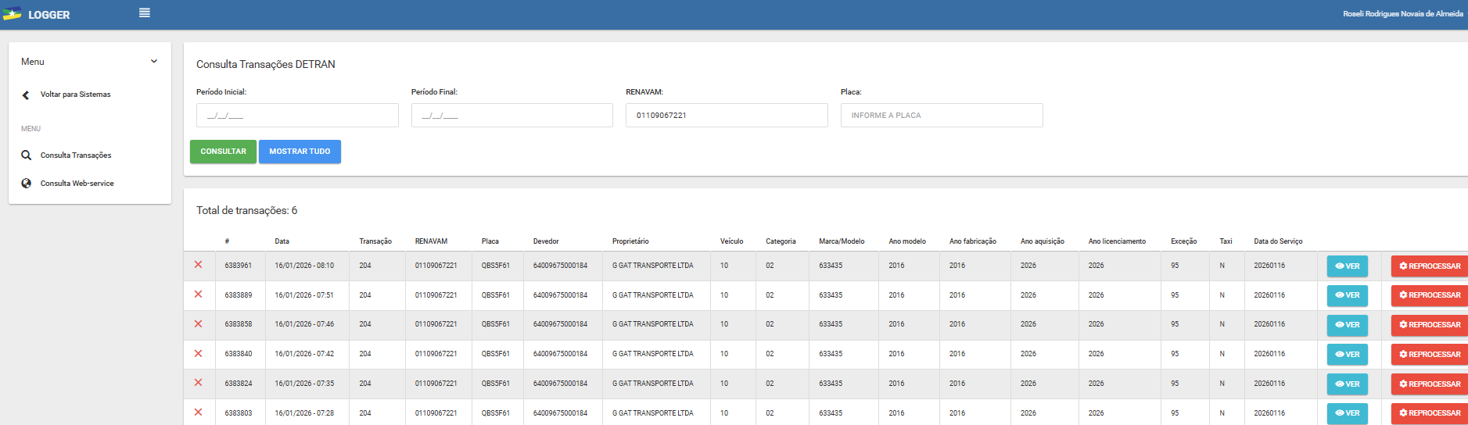Open Consulta Web-service menu item
Viewport: 1468px width, 425px height.
point(77,184)
